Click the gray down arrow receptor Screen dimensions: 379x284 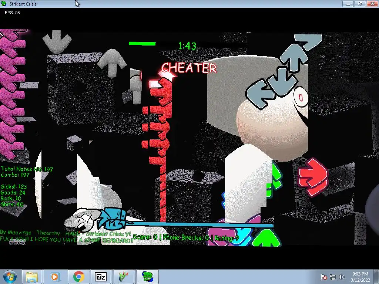pyautogui.click(x=57, y=42)
